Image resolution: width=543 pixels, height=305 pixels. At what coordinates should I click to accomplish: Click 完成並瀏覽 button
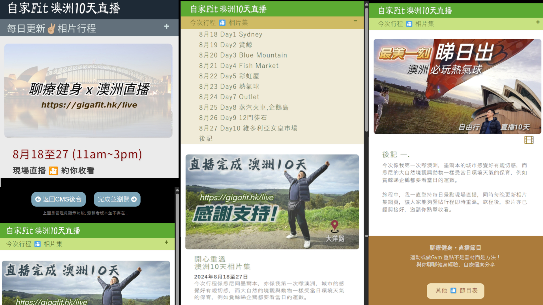pos(117,199)
